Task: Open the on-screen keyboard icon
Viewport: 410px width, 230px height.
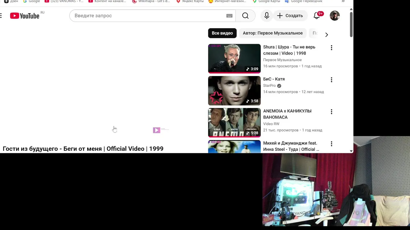Action: (x=229, y=16)
